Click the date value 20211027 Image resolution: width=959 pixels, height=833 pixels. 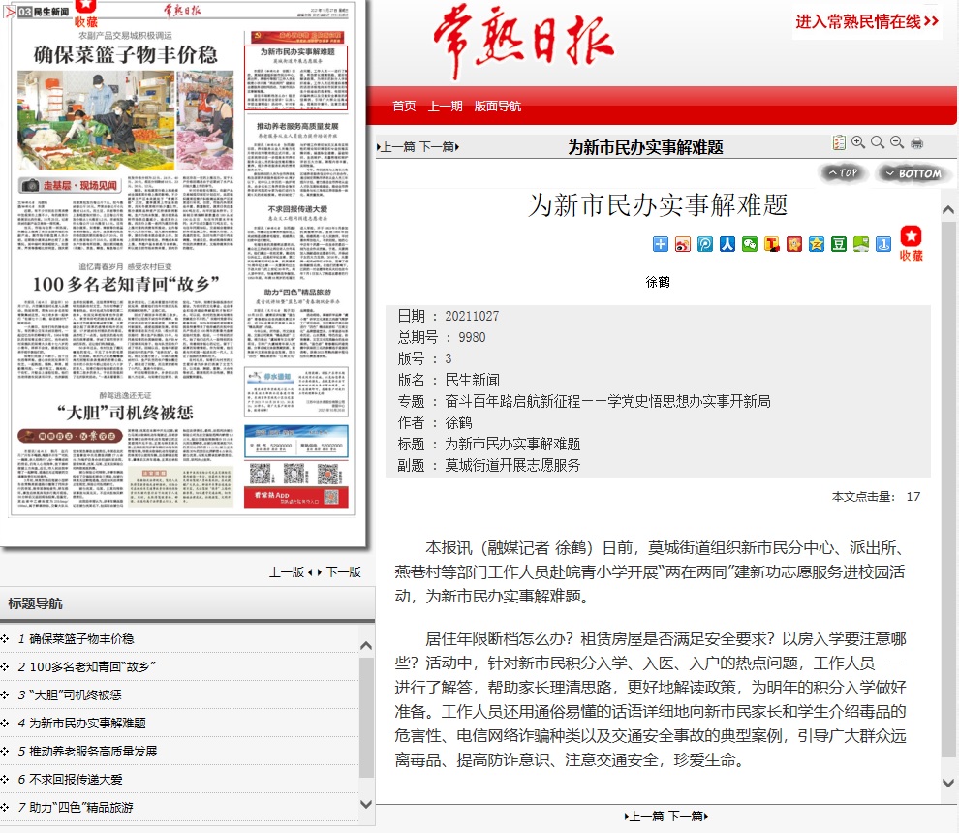472,316
